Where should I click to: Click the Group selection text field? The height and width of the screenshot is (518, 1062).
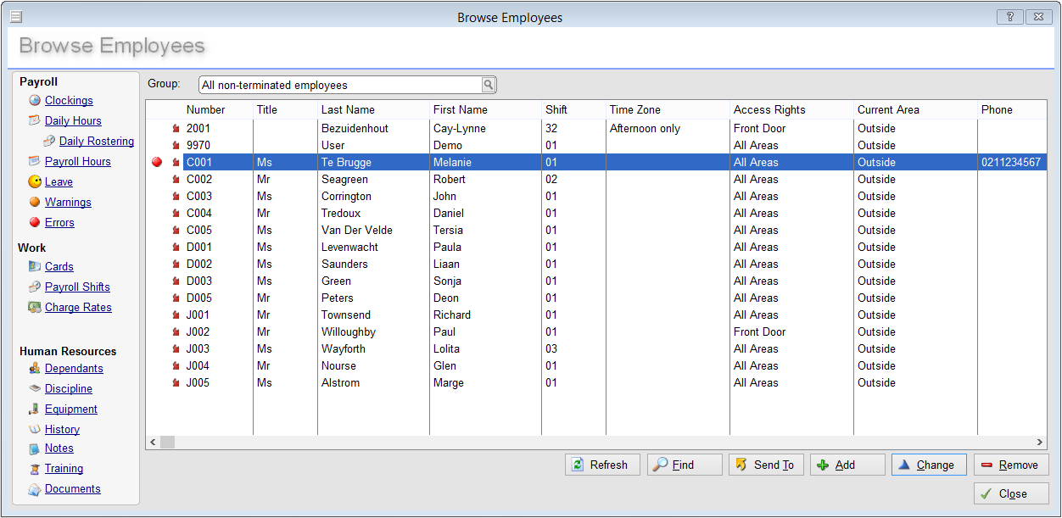(x=339, y=85)
